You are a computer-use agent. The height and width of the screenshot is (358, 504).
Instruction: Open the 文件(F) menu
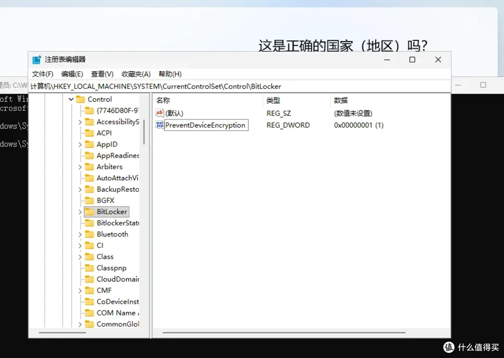(42, 74)
